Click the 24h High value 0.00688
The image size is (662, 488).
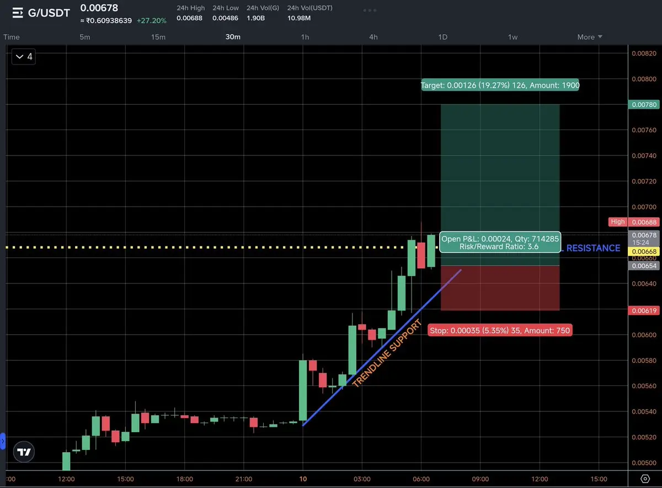tap(190, 18)
